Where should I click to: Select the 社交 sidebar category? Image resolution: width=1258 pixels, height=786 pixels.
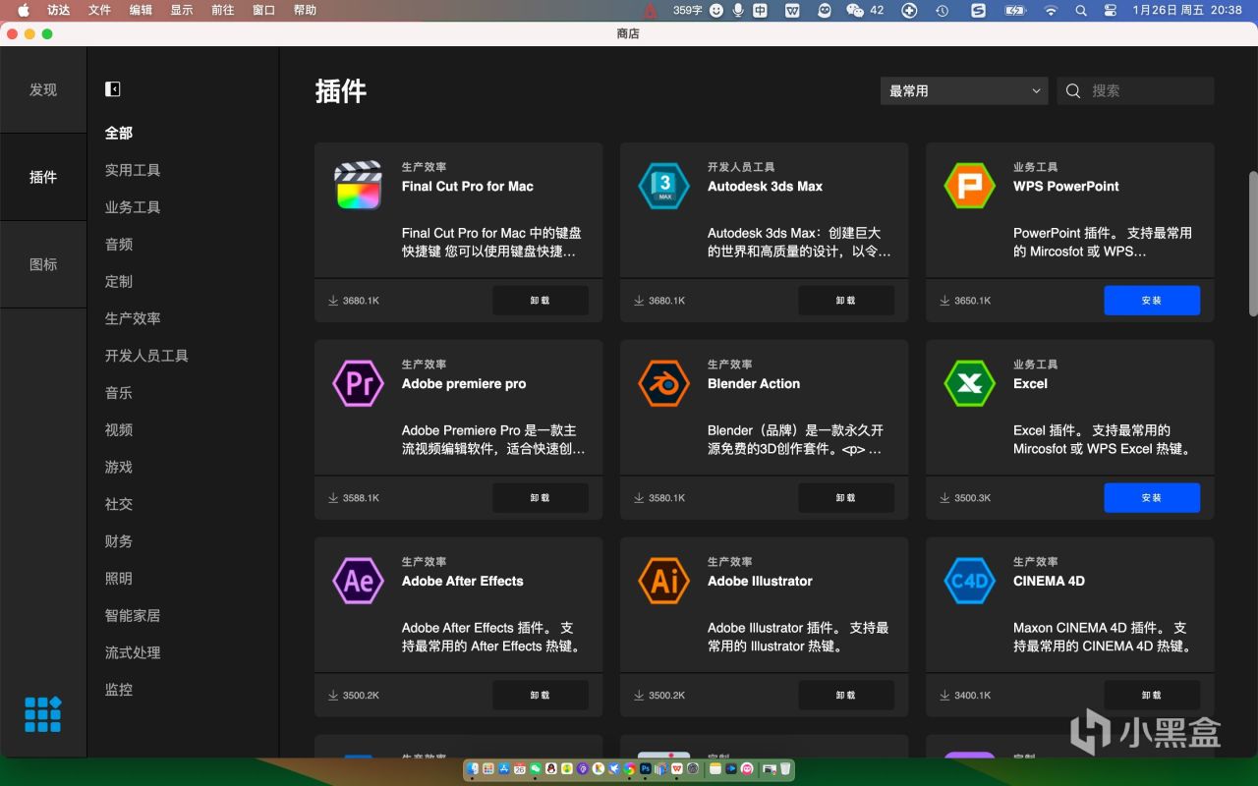coord(119,504)
